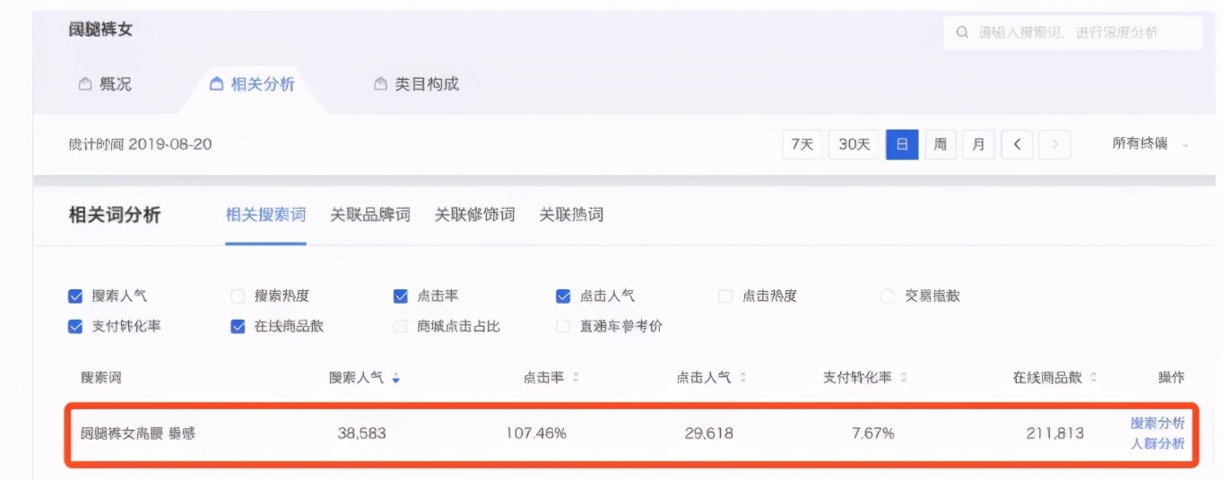Switch to the 概况 tab
Screen dimensions: 1223x480
(x=105, y=84)
